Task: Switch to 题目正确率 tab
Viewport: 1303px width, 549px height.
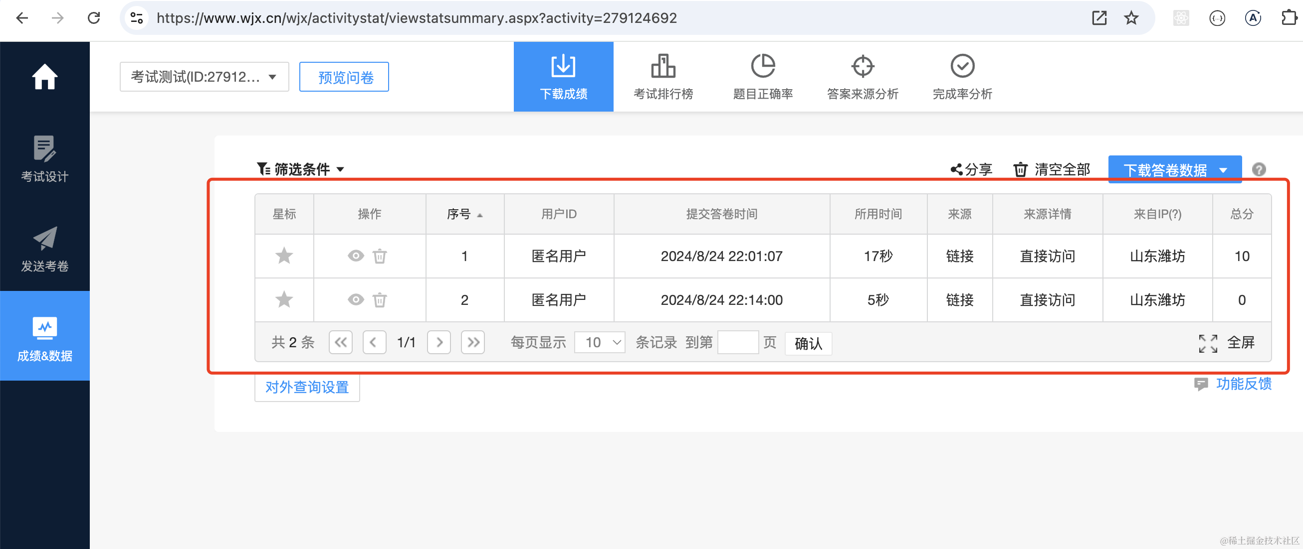Action: pyautogui.click(x=763, y=77)
